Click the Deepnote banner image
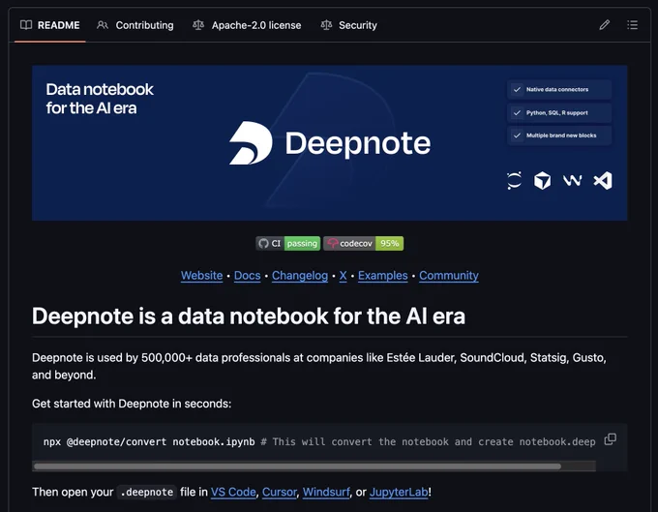This screenshot has width=658, height=512. point(329,142)
